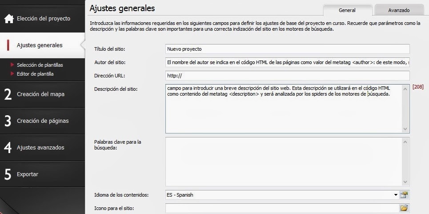Click the Idioma de los contenidos label

[121, 195]
